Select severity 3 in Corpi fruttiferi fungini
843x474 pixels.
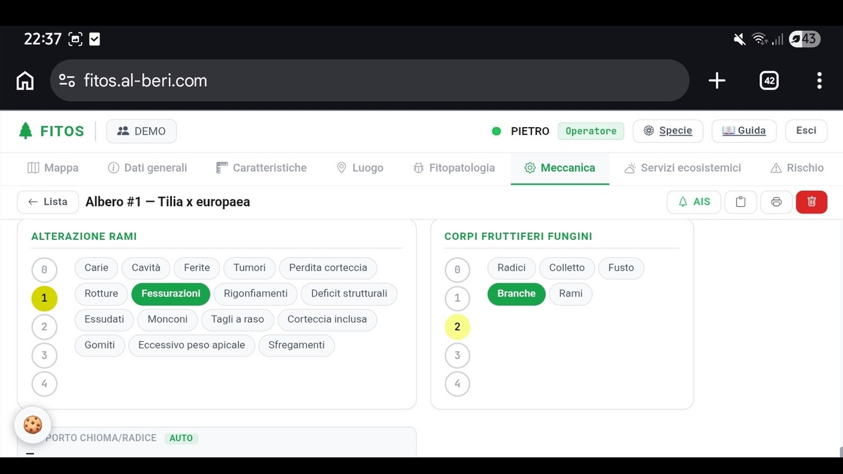click(x=457, y=355)
